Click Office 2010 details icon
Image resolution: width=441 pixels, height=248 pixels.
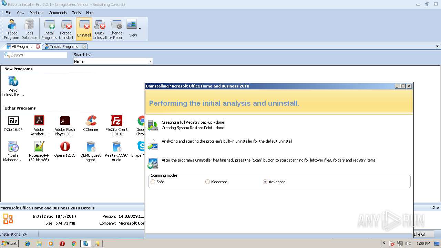(8, 219)
